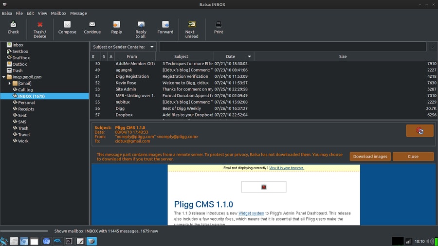Image resolution: width=438 pixels, height=246 pixels.
Task: Collapse the imap.gmail.com tree node
Action: 3,77
